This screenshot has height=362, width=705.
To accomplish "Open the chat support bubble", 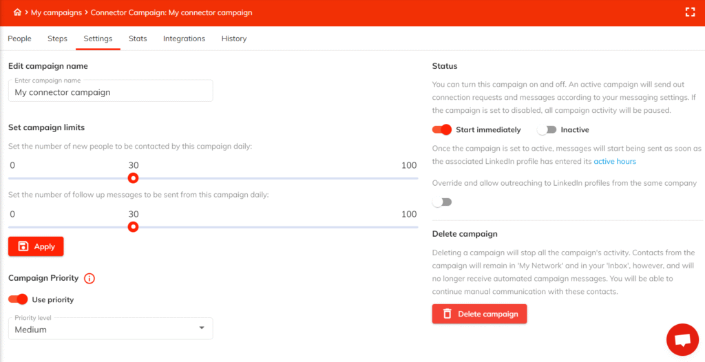I will click(x=682, y=340).
